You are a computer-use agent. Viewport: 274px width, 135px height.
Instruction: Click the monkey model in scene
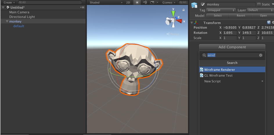[x=134, y=69]
